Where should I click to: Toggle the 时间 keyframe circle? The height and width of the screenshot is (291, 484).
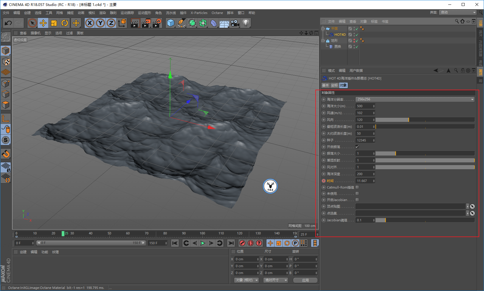tap(324, 181)
